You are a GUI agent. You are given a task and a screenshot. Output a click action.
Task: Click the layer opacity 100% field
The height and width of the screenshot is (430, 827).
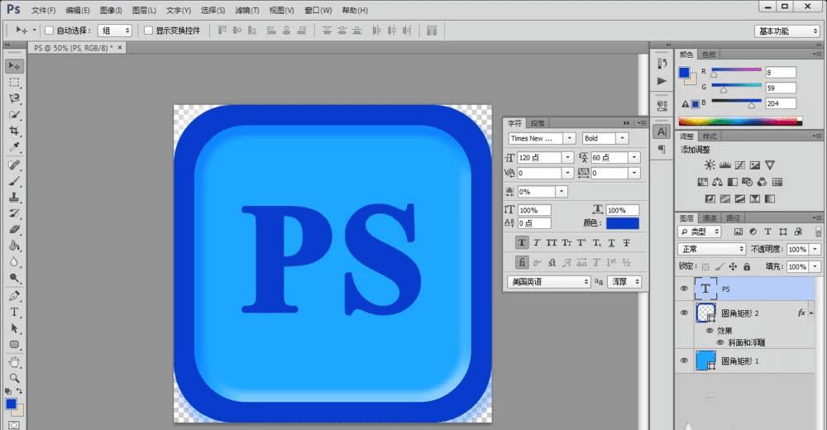797,249
